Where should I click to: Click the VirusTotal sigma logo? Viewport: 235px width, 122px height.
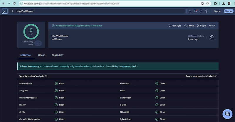click(x=4, y=11)
